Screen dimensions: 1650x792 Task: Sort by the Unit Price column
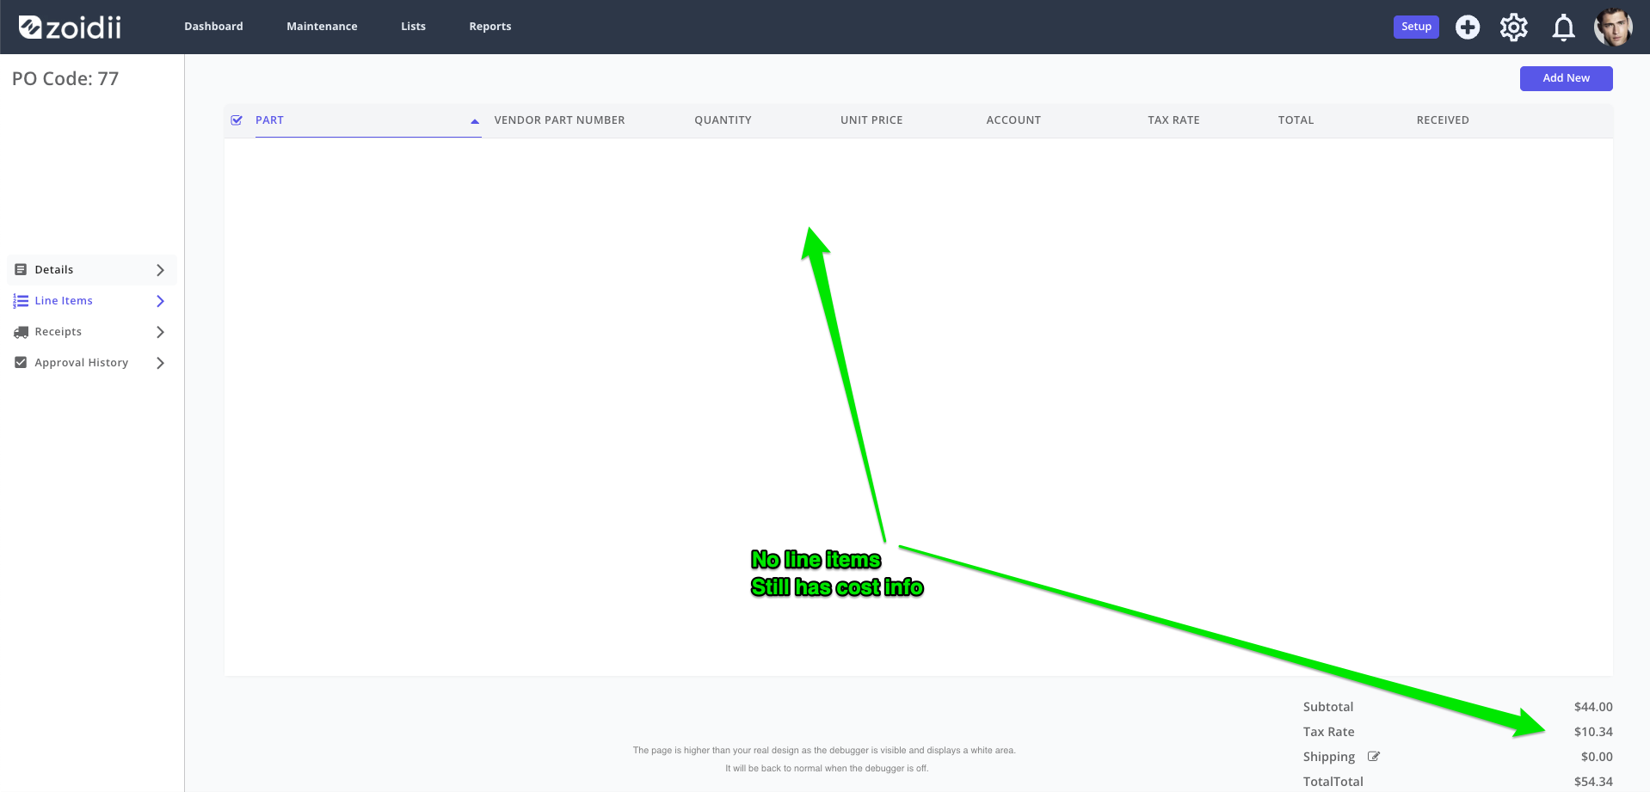pyautogui.click(x=871, y=120)
